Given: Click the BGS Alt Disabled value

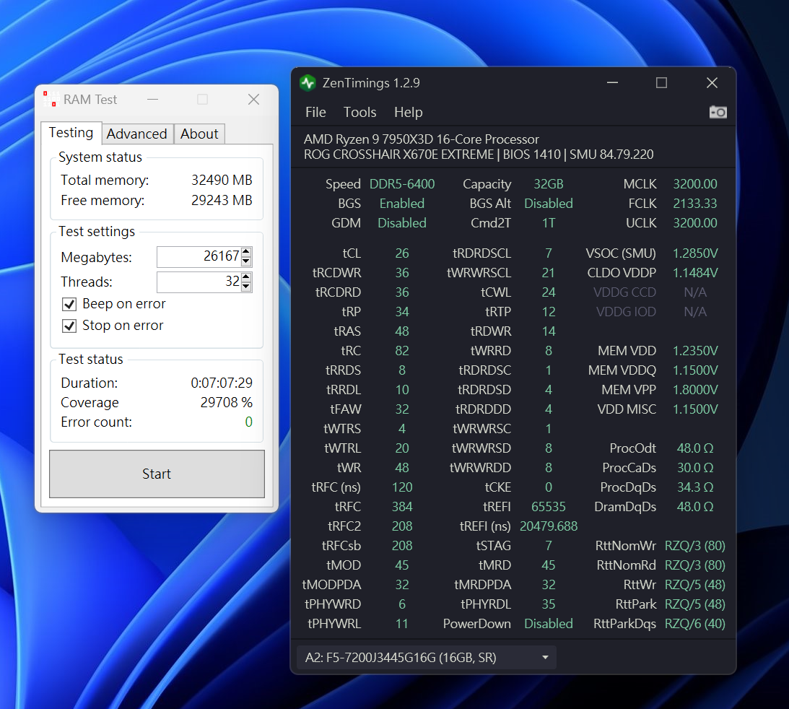Looking at the screenshot, I should [549, 204].
